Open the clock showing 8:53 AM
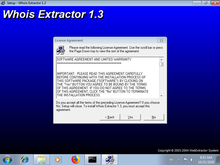 coord(206,160)
